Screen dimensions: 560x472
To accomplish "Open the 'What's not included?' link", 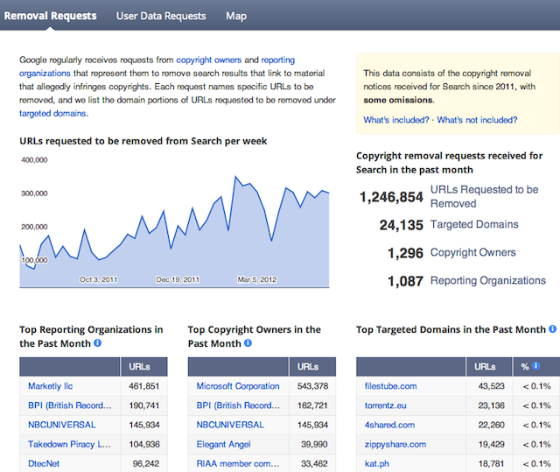I will [477, 120].
